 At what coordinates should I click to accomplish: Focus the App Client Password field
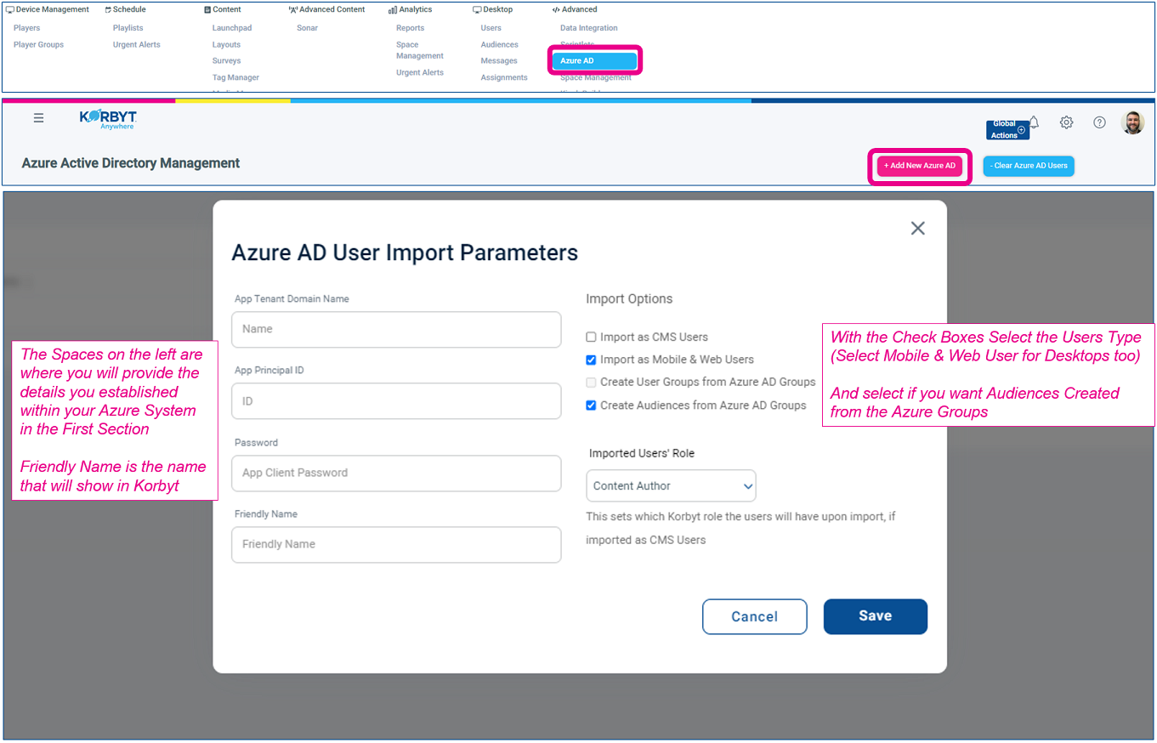pyautogui.click(x=396, y=473)
